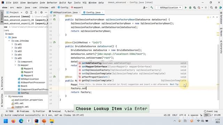Open the Maven tool window
This screenshot has height=125, width=223.
click(x=221, y=32)
